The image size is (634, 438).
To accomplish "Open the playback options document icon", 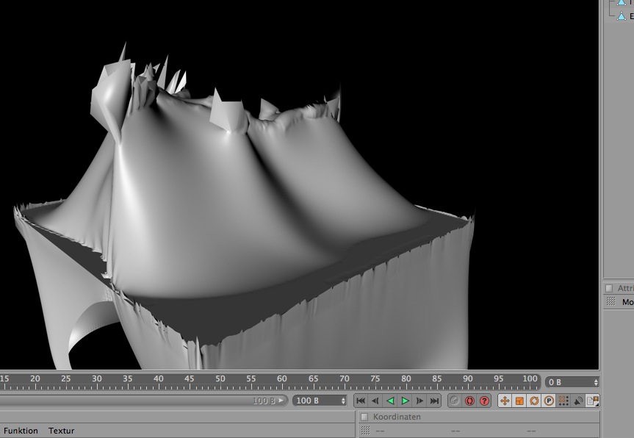I will [593, 401].
